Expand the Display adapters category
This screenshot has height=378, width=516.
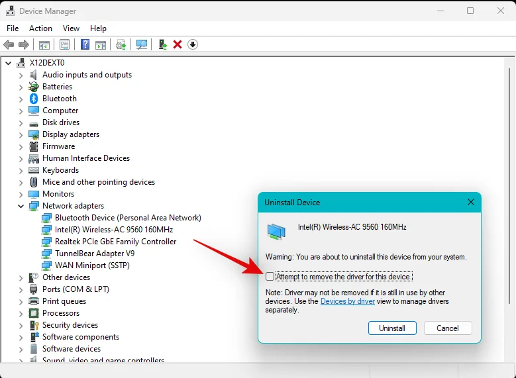(21, 134)
